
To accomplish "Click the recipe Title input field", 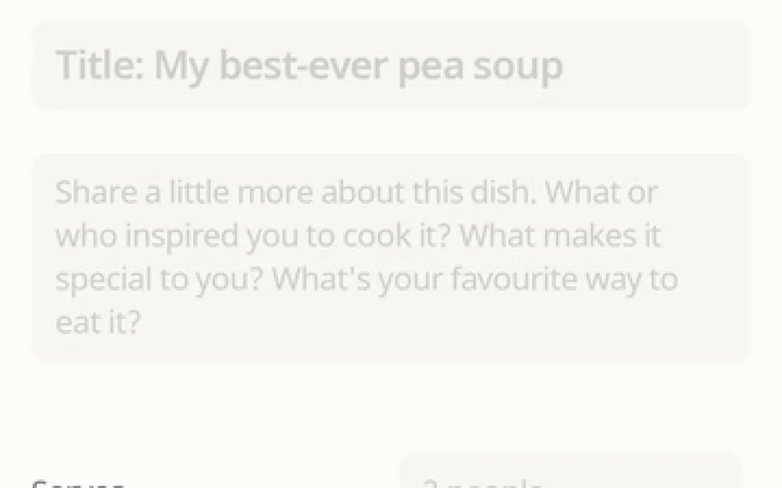I will point(391,65).
